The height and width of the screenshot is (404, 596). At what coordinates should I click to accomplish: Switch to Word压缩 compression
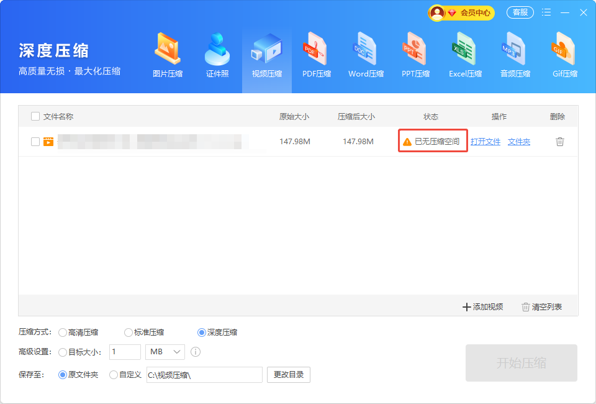click(366, 56)
